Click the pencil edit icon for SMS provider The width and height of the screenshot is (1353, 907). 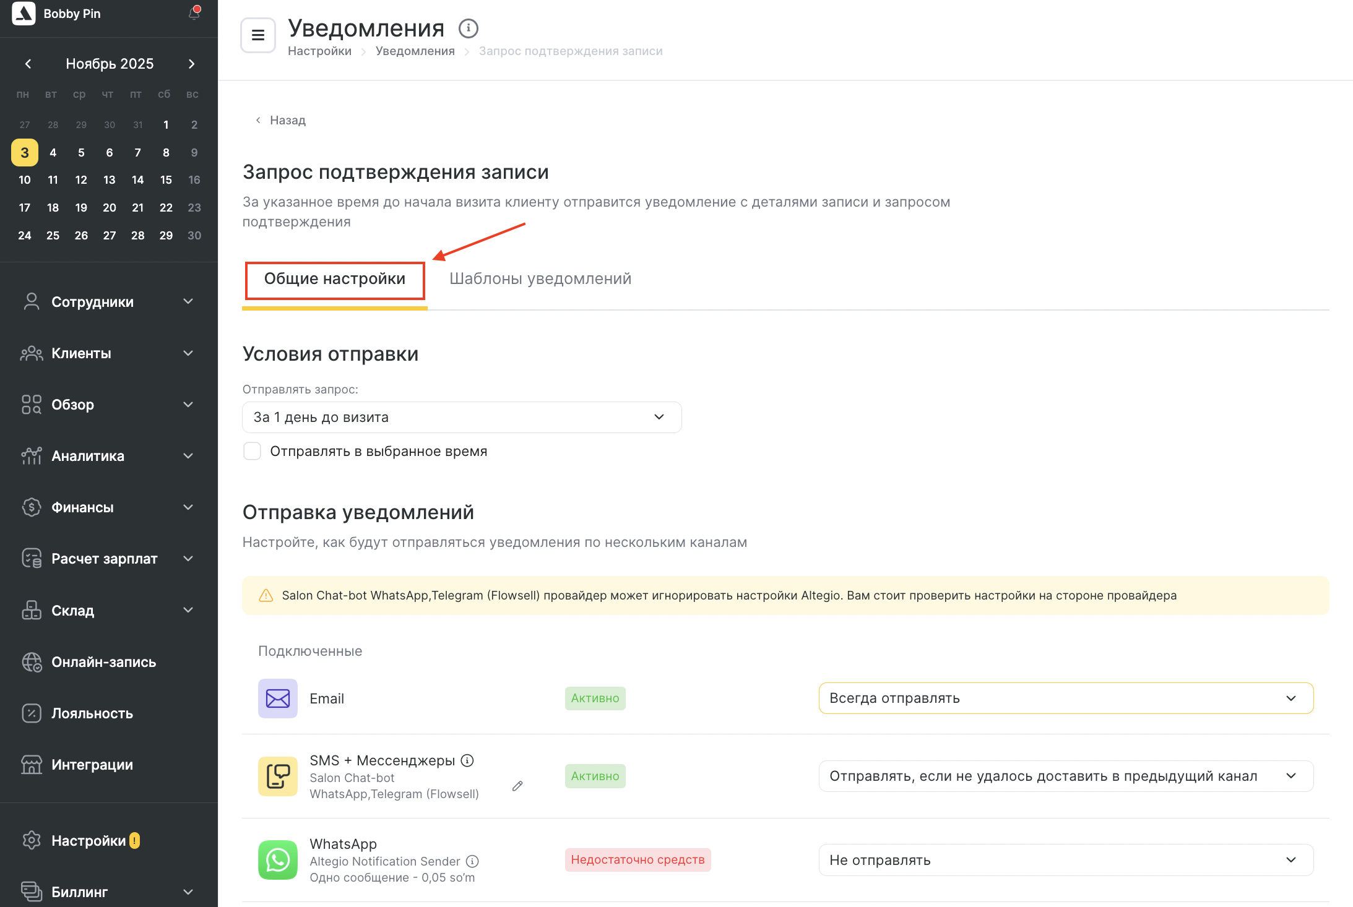click(517, 786)
